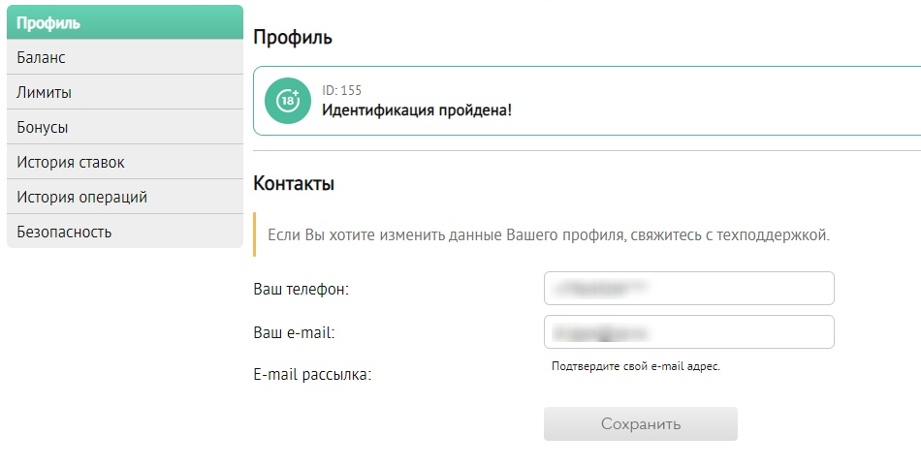Click the Ваш e-mail label

coord(294,332)
